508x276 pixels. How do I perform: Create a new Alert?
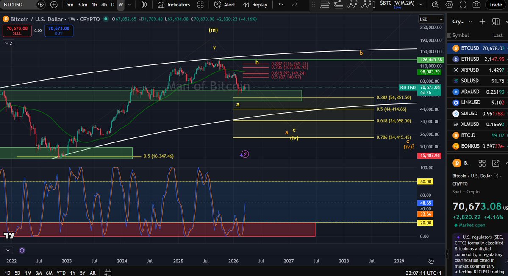pos(225,5)
